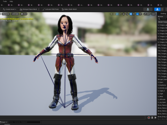Toggle rotation angle snapping
This screenshot has height=125, width=167.
coord(137,14)
